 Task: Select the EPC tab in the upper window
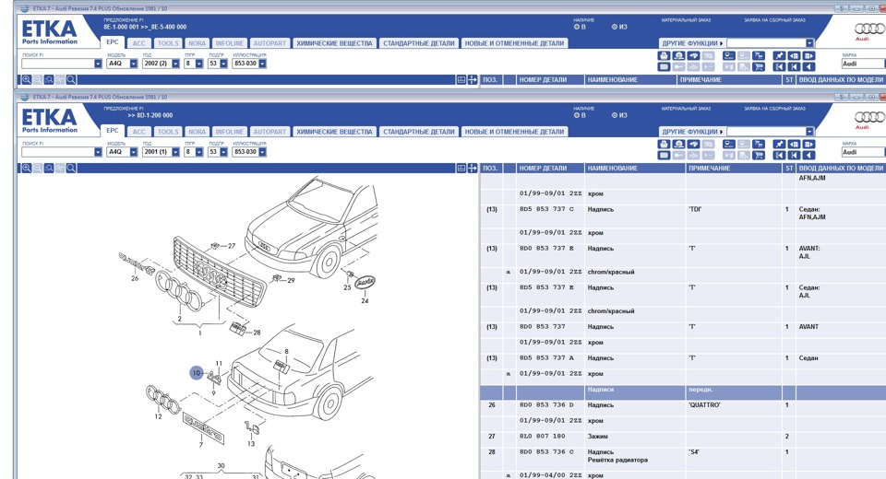click(113, 42)
